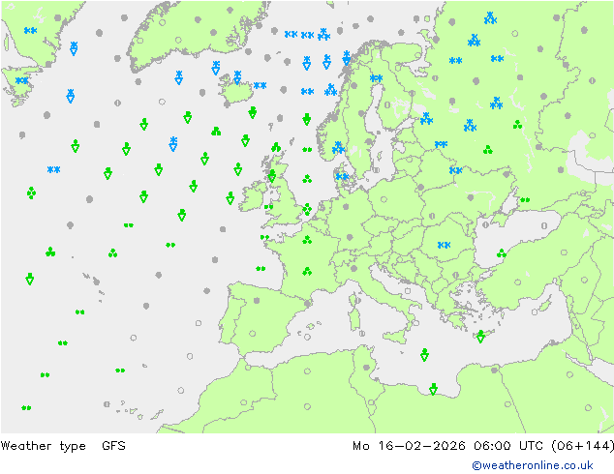Select the snow shower symbol over Iceland
This screenshot has width=614, height=474.
tap(237, 77)
